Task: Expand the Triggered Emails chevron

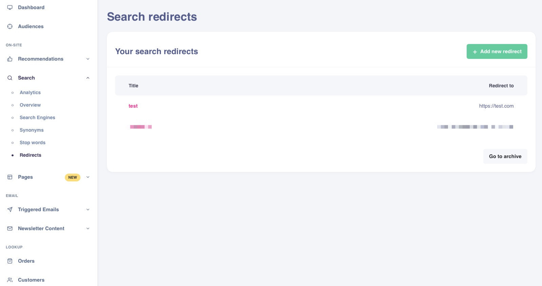Action: (88, 210)
